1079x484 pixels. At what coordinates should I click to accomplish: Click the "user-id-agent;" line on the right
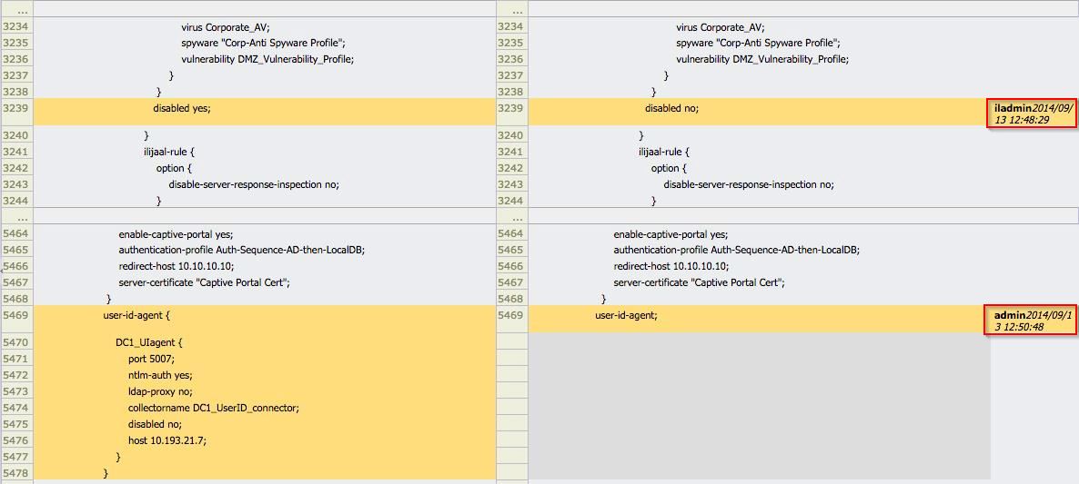[x=626, y=315]
